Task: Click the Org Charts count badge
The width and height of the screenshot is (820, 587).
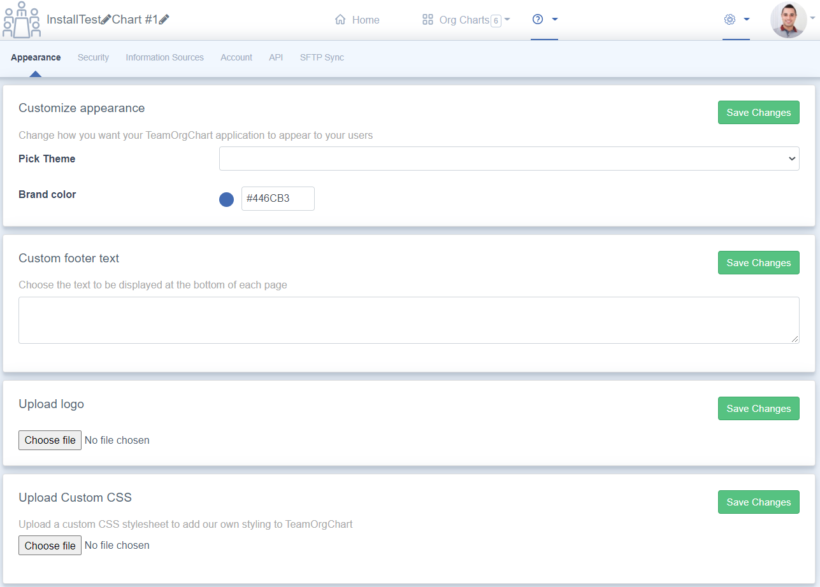Action: pos(495,20)
